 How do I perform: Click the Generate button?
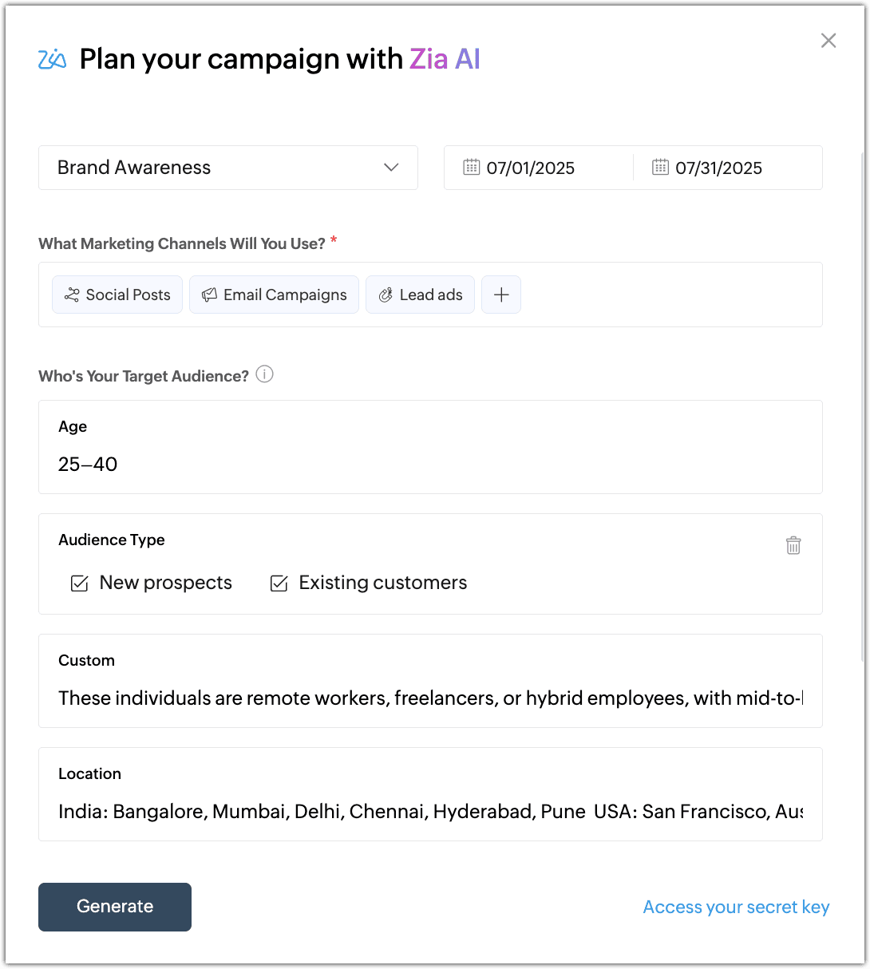click(115, 907)
